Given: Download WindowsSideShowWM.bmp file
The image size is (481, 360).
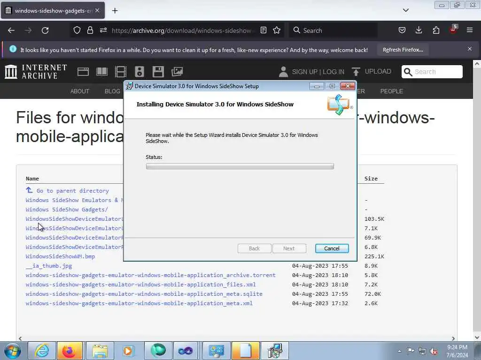Looking at the screenshot, I should 60,256.
